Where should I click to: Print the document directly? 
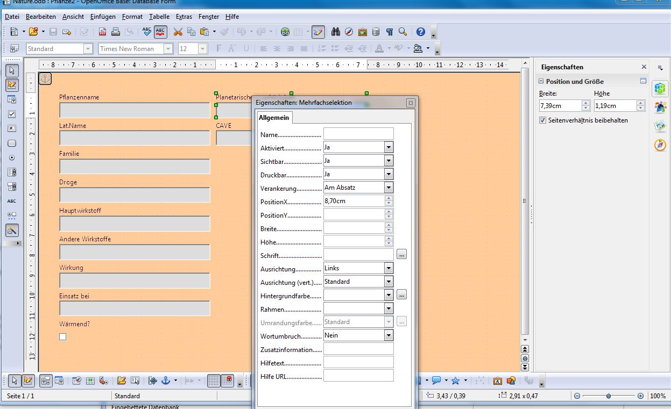point(115,32)
